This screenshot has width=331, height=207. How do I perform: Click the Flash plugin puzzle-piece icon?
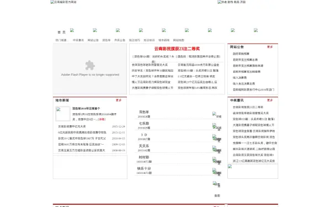click(90, 65)
